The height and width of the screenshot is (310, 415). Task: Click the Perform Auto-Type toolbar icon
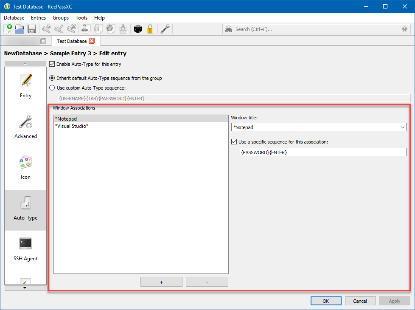[x=123, y=29]
